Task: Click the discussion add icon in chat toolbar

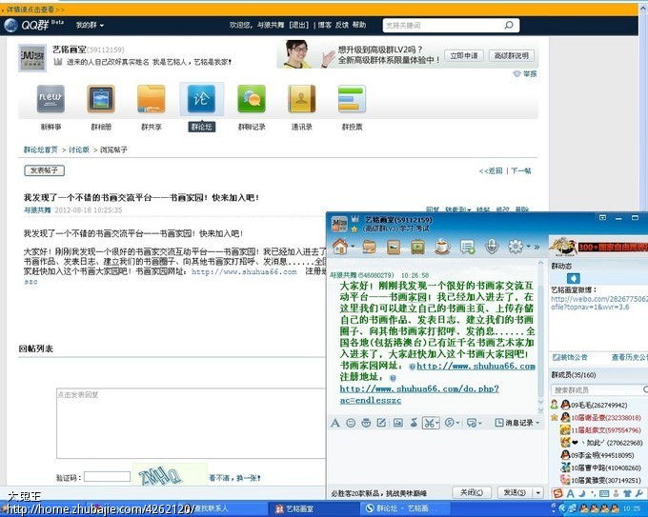Action: coord(467,247)
